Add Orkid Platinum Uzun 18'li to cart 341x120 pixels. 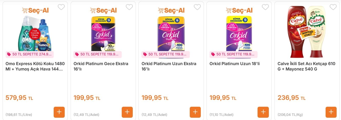(263, 112)
